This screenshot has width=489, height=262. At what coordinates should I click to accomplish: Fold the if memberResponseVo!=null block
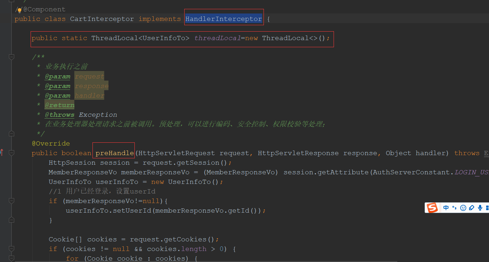[x=11, y=201]
